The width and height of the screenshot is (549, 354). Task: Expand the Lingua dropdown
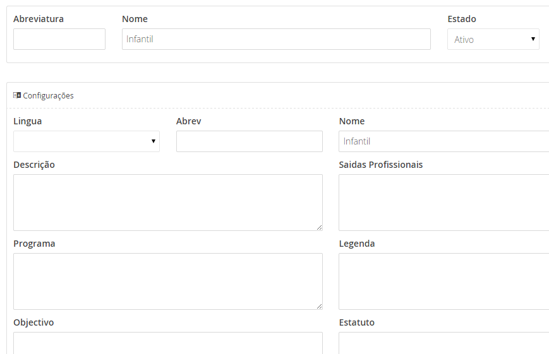86,141
